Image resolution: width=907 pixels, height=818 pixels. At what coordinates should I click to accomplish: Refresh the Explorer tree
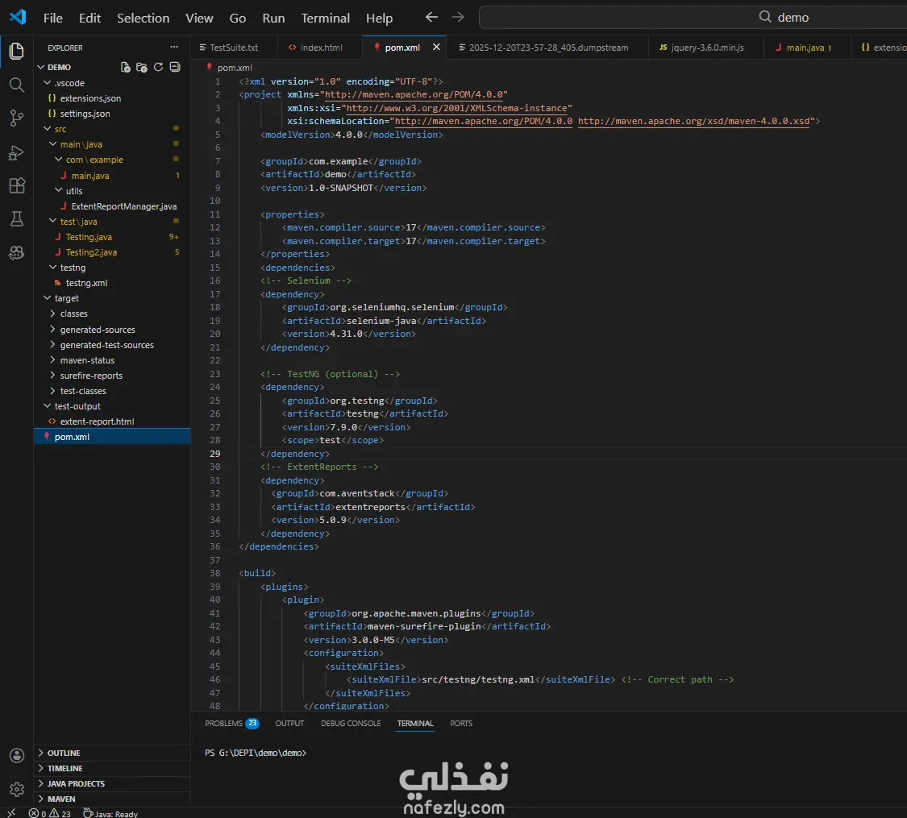click(158, 67)
